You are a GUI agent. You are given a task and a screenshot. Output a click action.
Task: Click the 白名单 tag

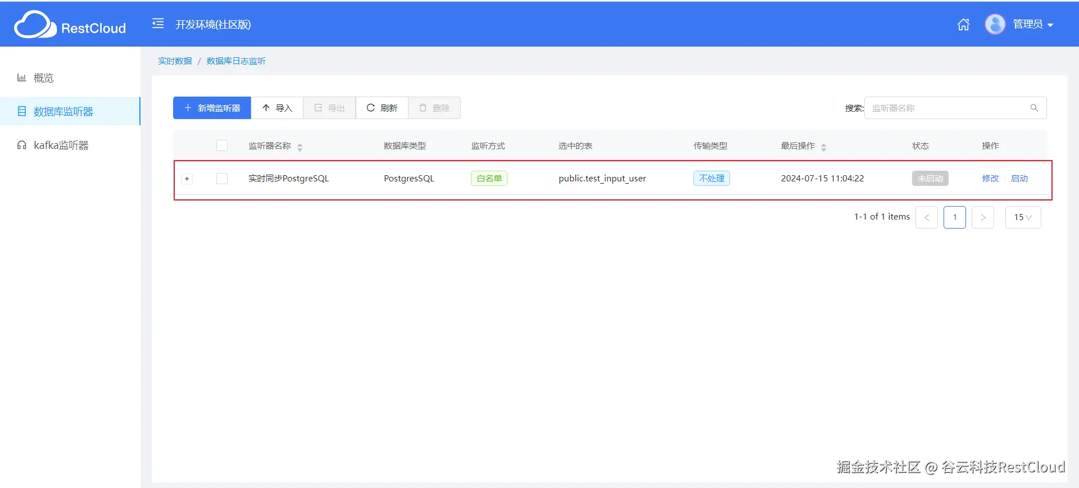pyautogui.click(x=489, y=179)
